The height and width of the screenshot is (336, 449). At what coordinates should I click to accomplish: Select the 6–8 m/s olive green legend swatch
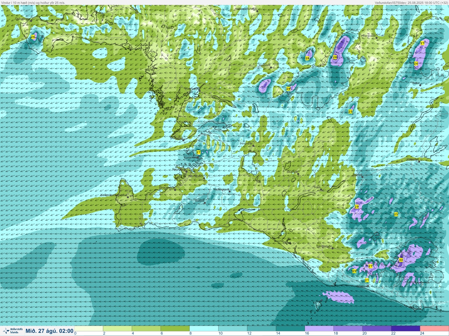click(x=175, y=329)
